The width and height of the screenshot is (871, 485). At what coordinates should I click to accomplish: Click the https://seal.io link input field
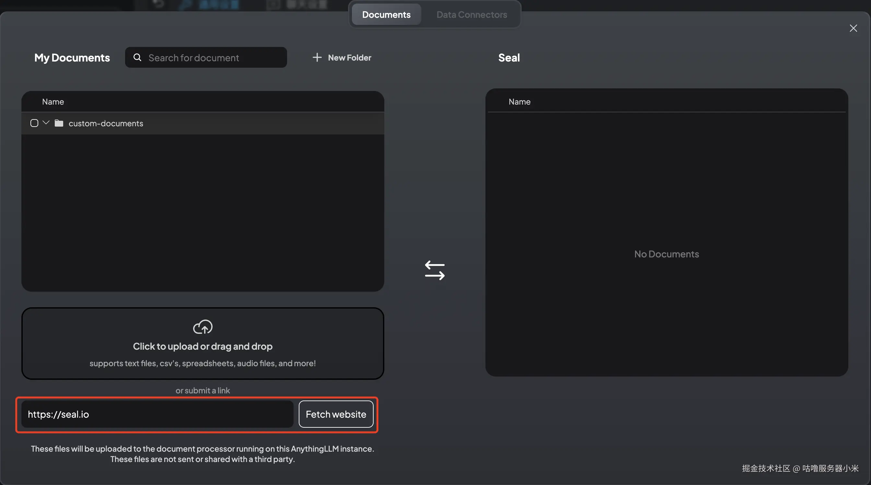click(x=157, y=414)
